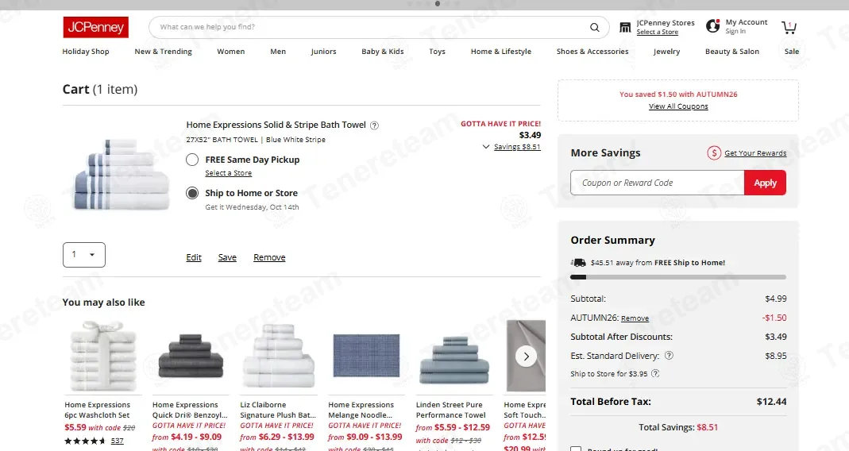Open the quantity dropdown

click(x=84, y=254)
